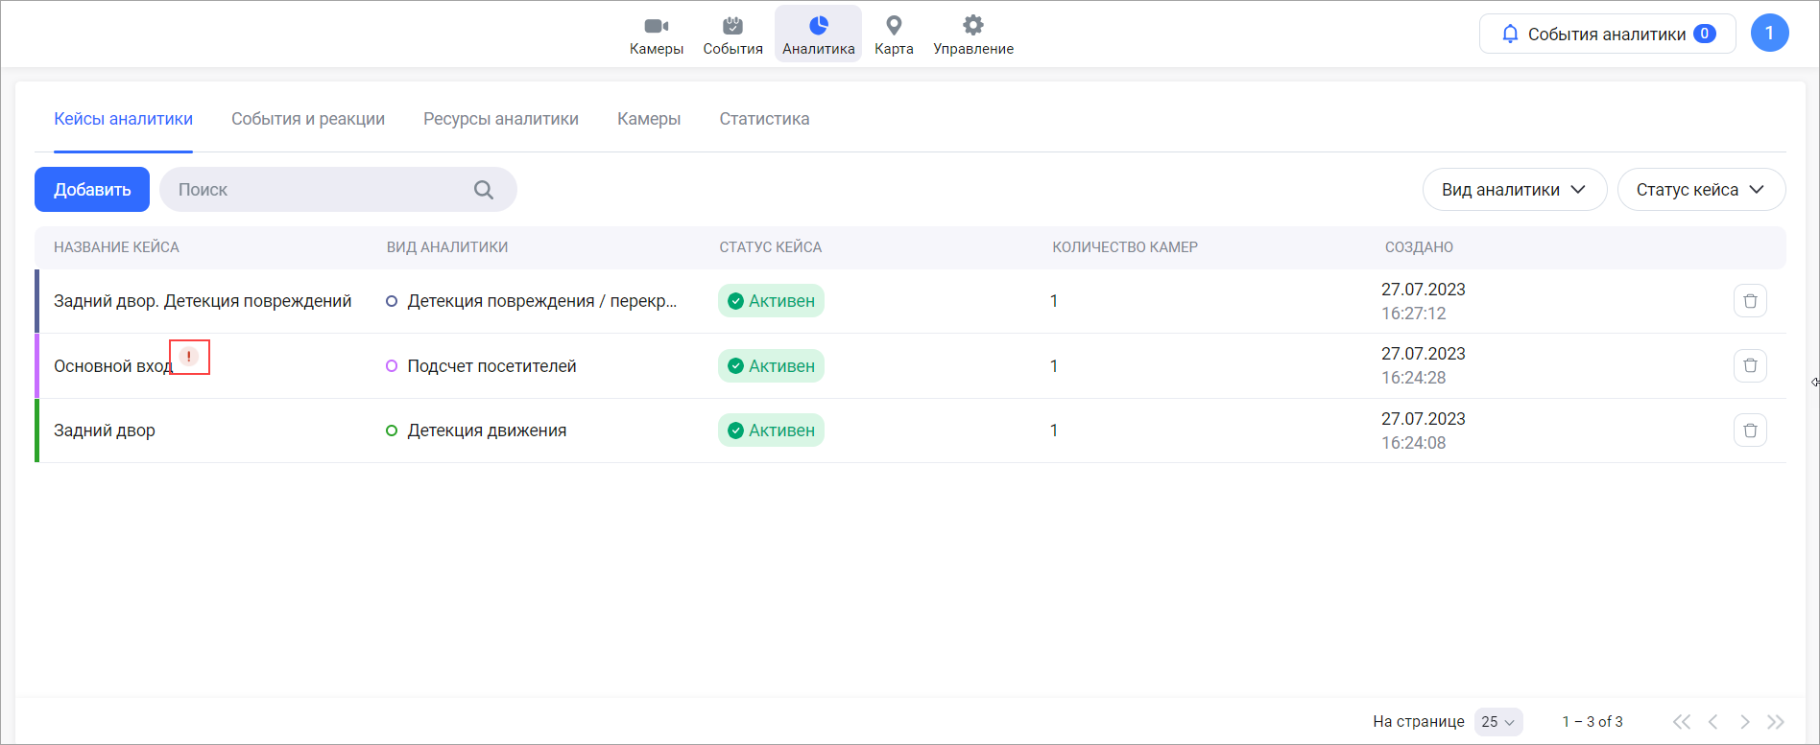This screenshot has width=1820, height=745.
Task: Switch to the События и реакции tab
Action: point(308,119)
